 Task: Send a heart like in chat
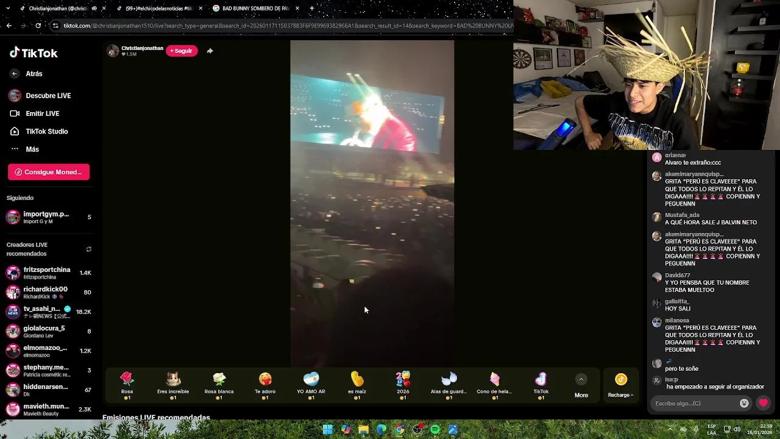click(763, 403)
